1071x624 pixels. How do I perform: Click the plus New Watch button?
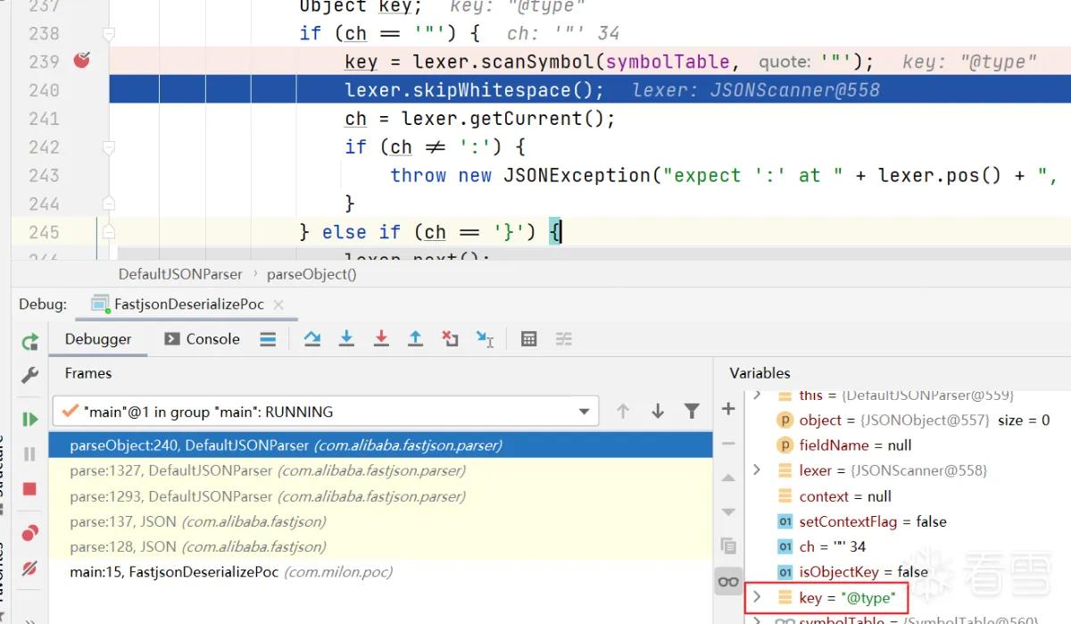click(728, 409)
